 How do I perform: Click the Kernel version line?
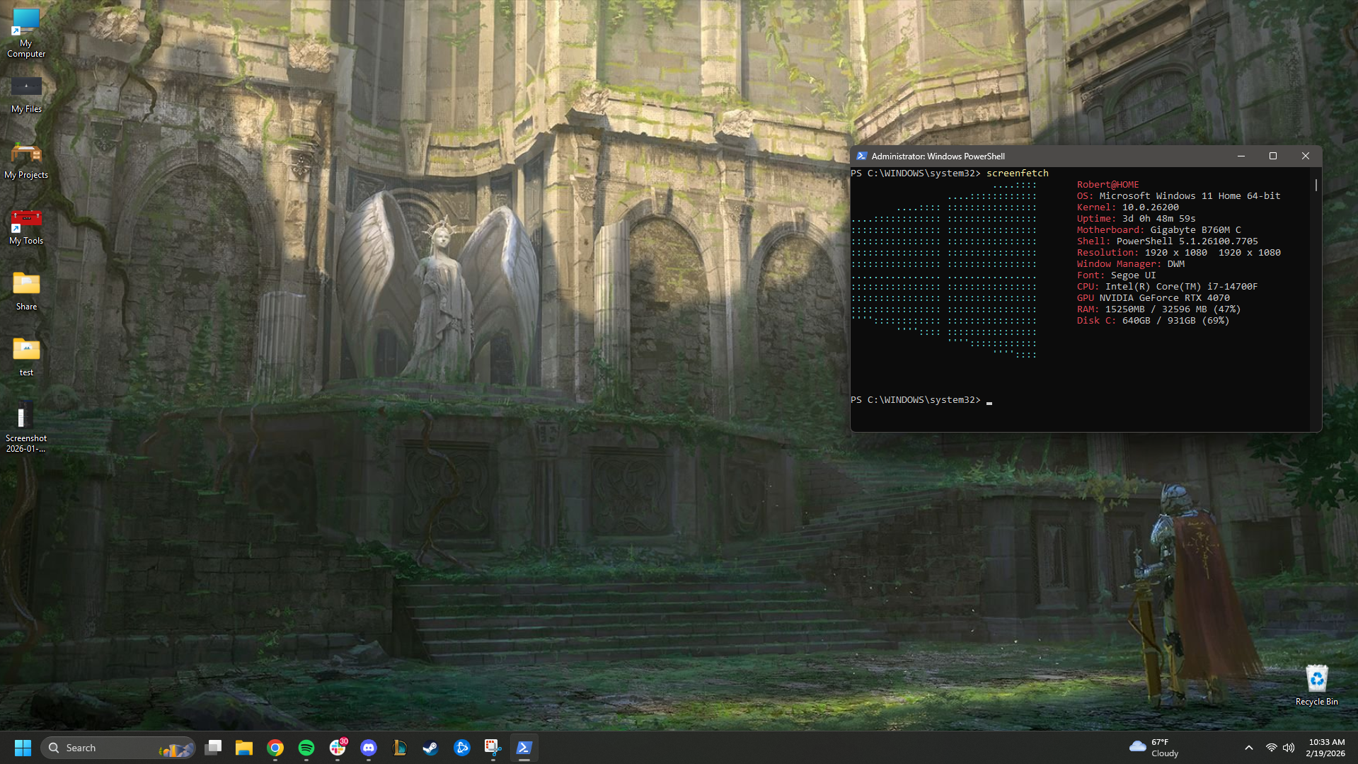point(1127,207)
